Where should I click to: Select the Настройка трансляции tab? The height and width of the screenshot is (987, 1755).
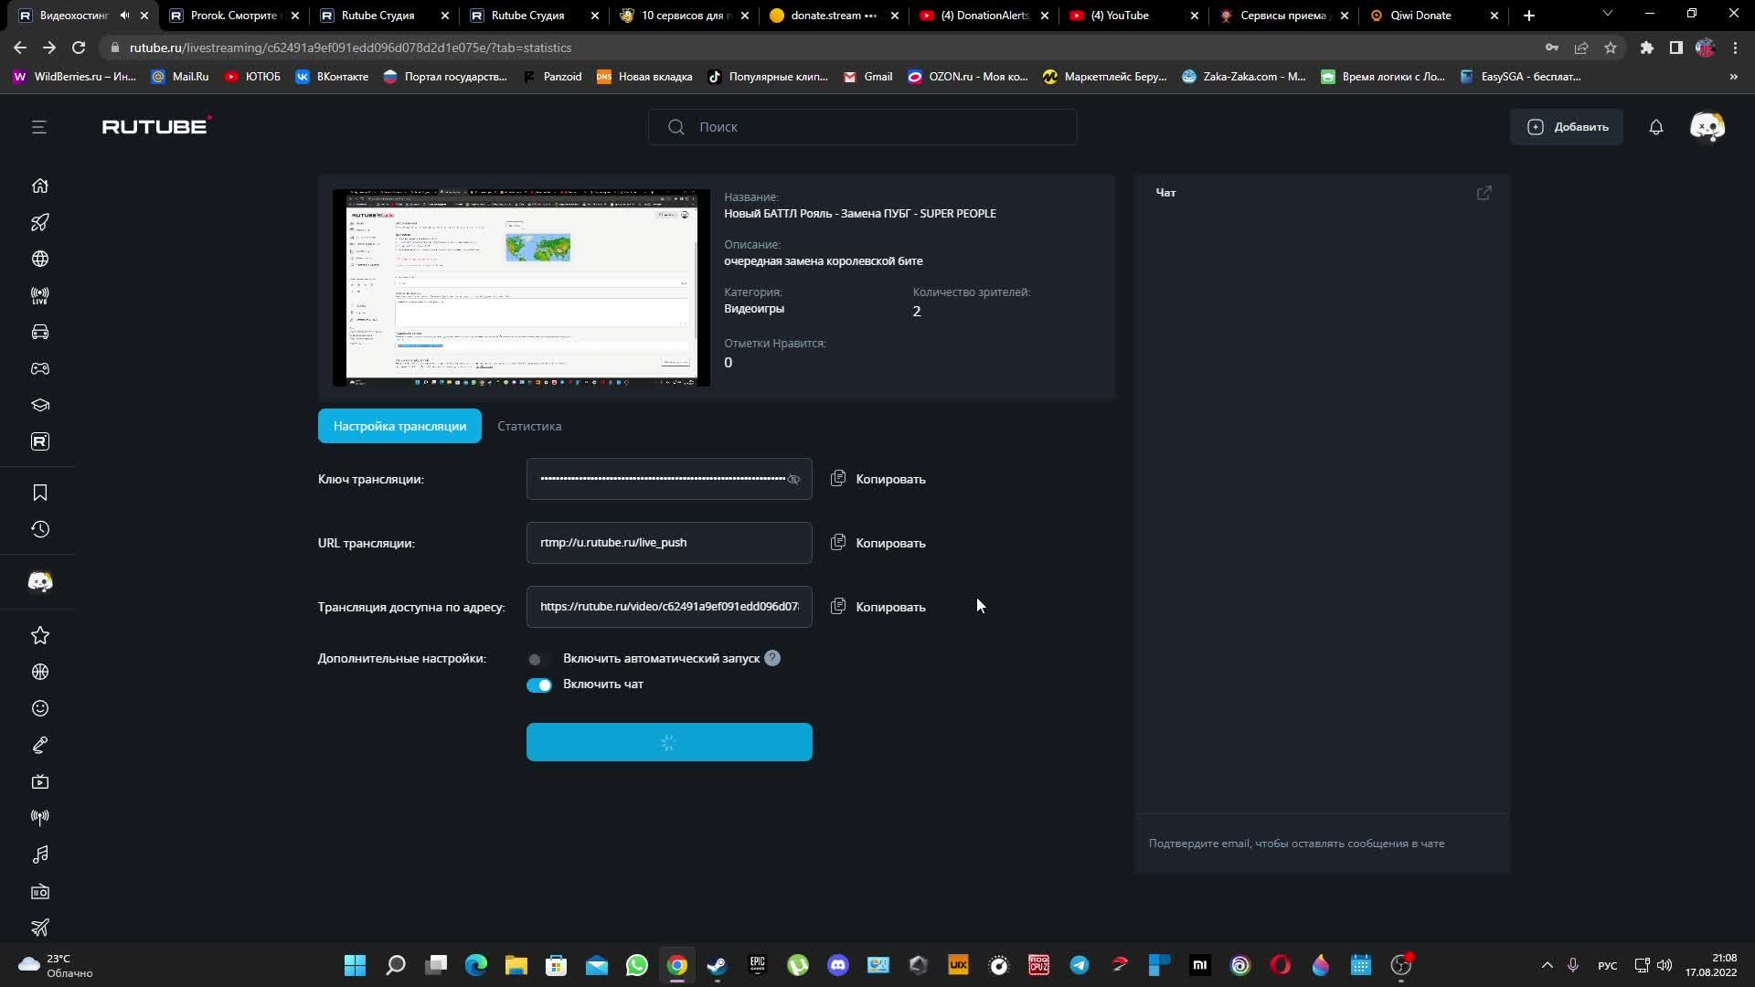(x=399, y=426)
